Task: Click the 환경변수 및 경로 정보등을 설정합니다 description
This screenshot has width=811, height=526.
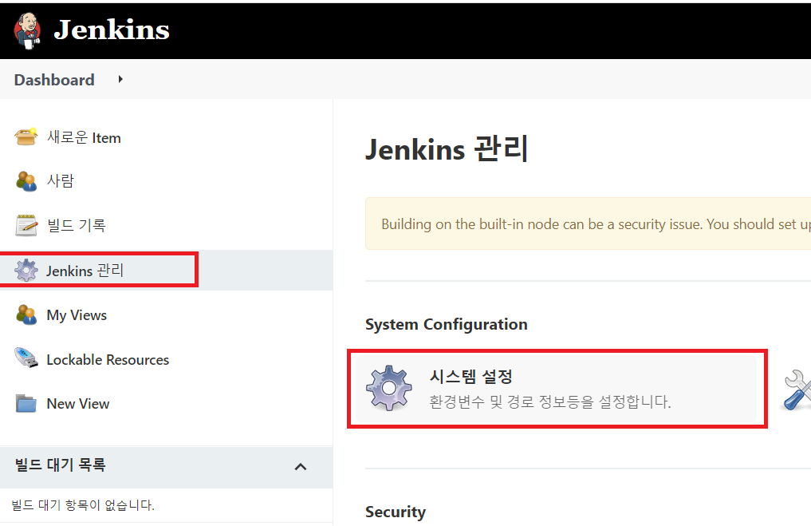Action: click(550, 401)
